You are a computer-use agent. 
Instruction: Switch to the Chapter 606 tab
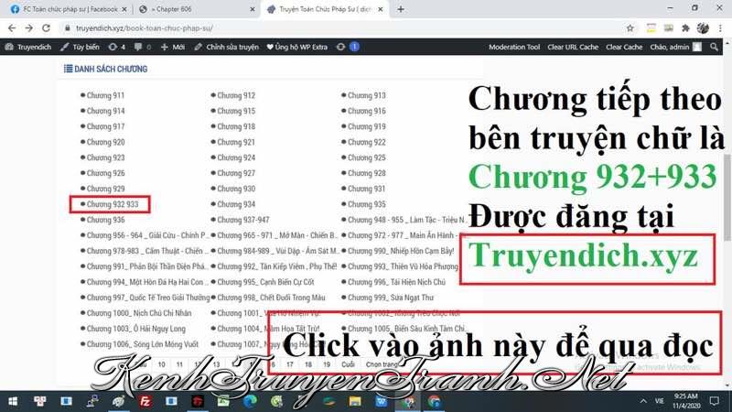(197, 9)
